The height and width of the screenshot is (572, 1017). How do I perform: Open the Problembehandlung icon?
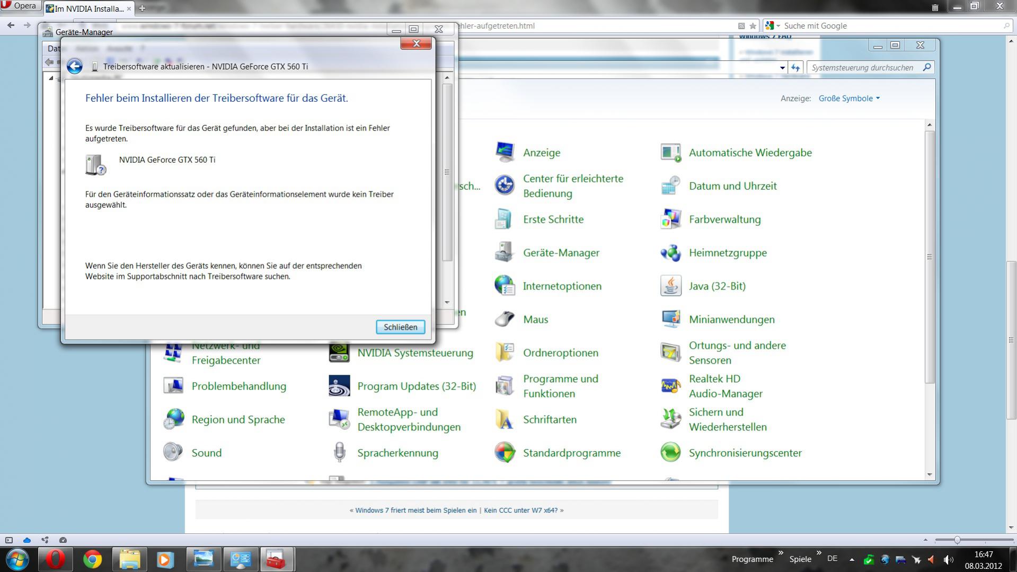(173, 386)
